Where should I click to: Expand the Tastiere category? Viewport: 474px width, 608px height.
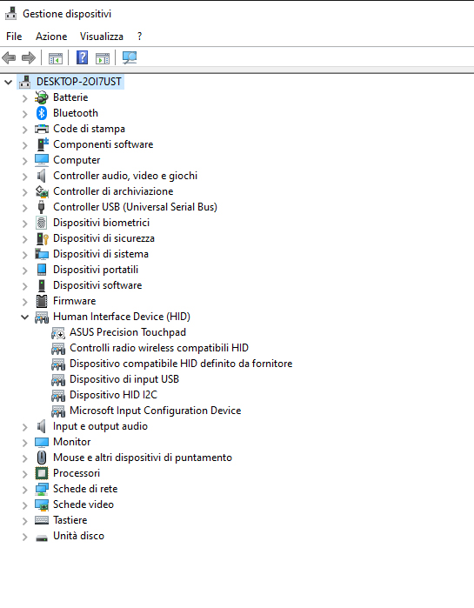tap(25, 521)
